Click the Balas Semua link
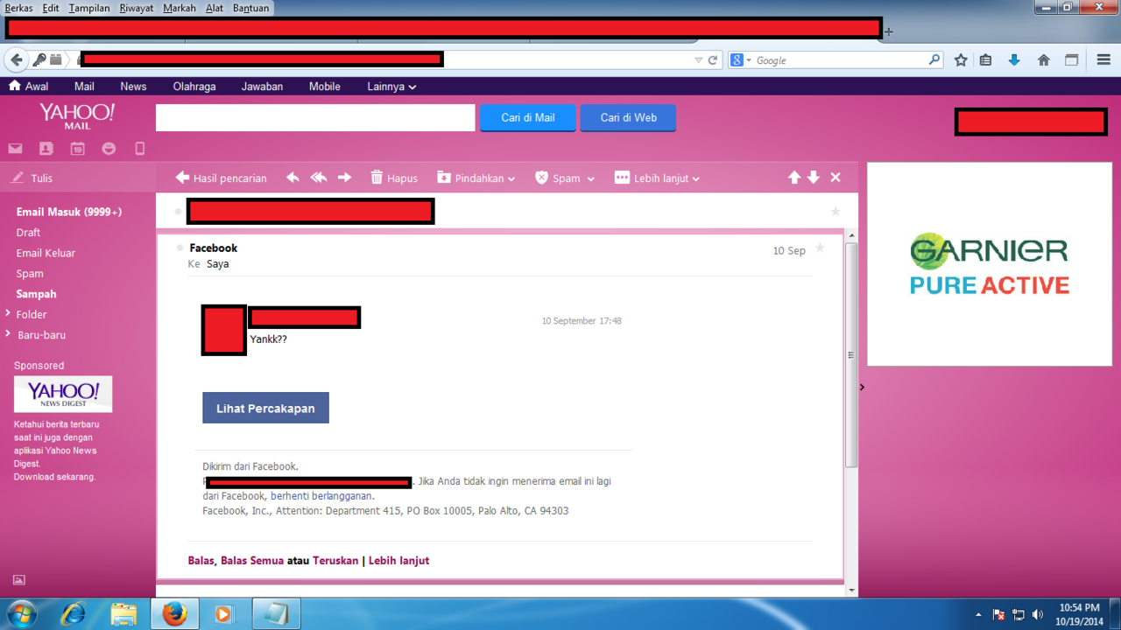The image size is (1121, 630). [252, 561]
